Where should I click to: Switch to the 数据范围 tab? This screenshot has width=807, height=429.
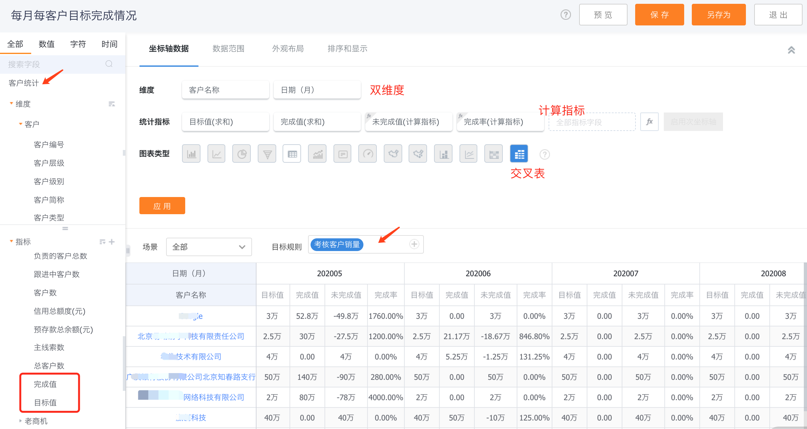click(228, 49)
